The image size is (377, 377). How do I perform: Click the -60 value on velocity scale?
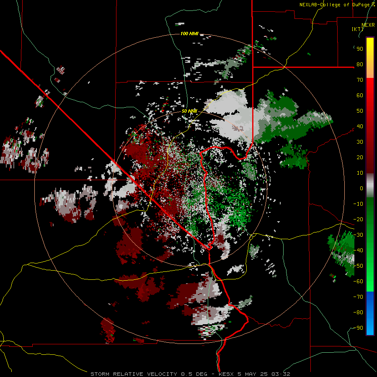358,281
